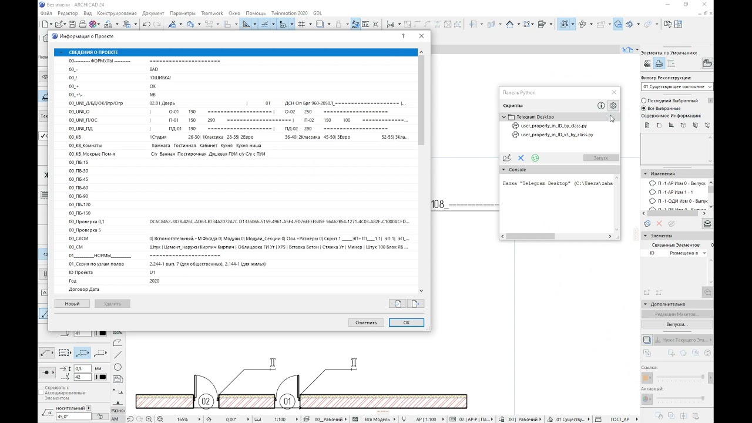The image size is (752, 423).
Task: Select change item П -1-АР Изм 1 - 1
Action: click(675, 192)
